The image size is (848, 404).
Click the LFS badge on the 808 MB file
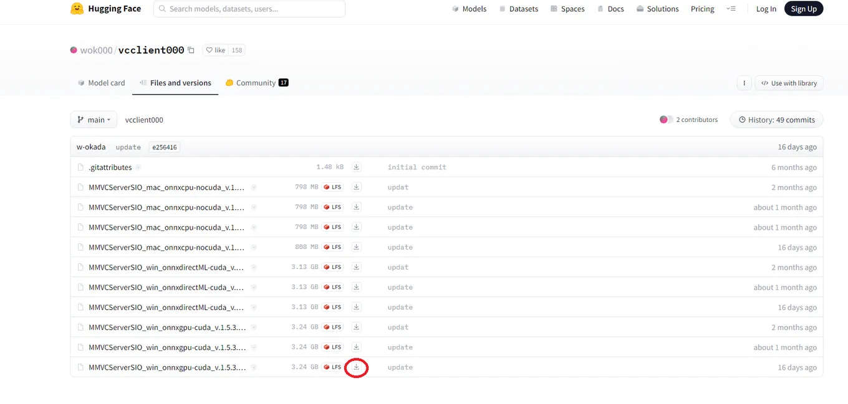coord(332,247)
